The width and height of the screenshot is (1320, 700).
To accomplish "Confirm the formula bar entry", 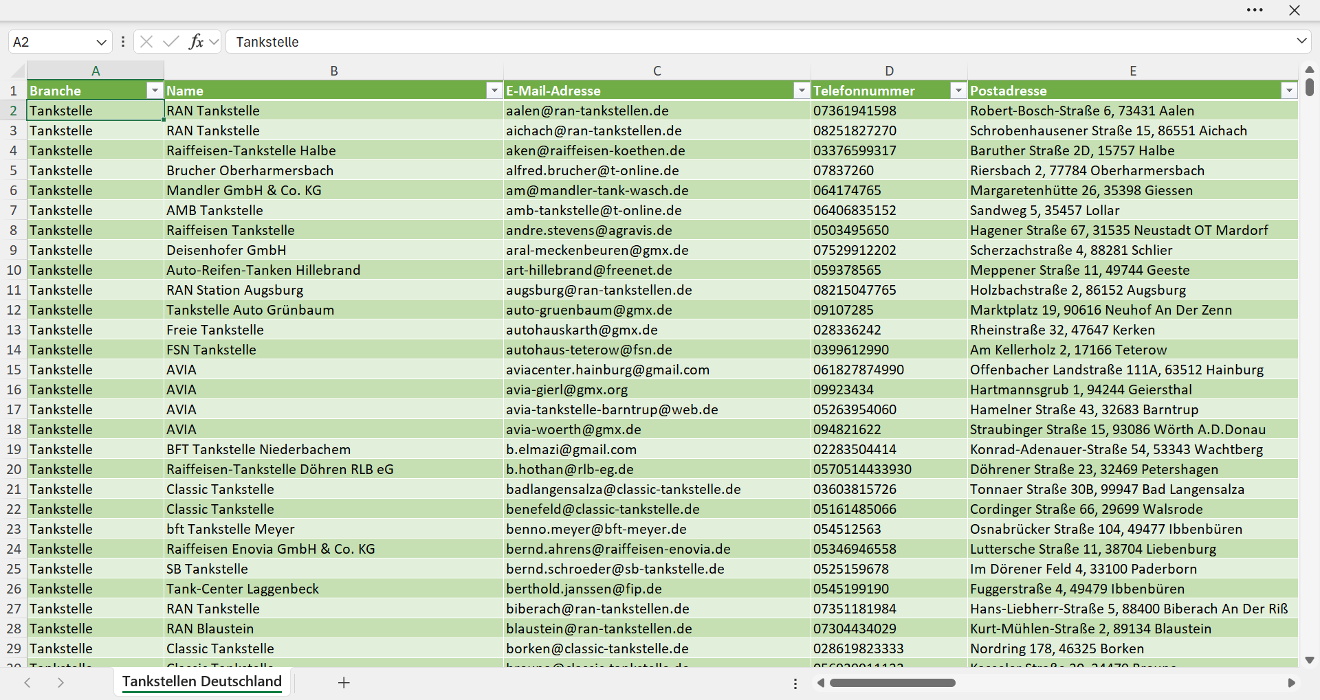I will coord(171,42).
